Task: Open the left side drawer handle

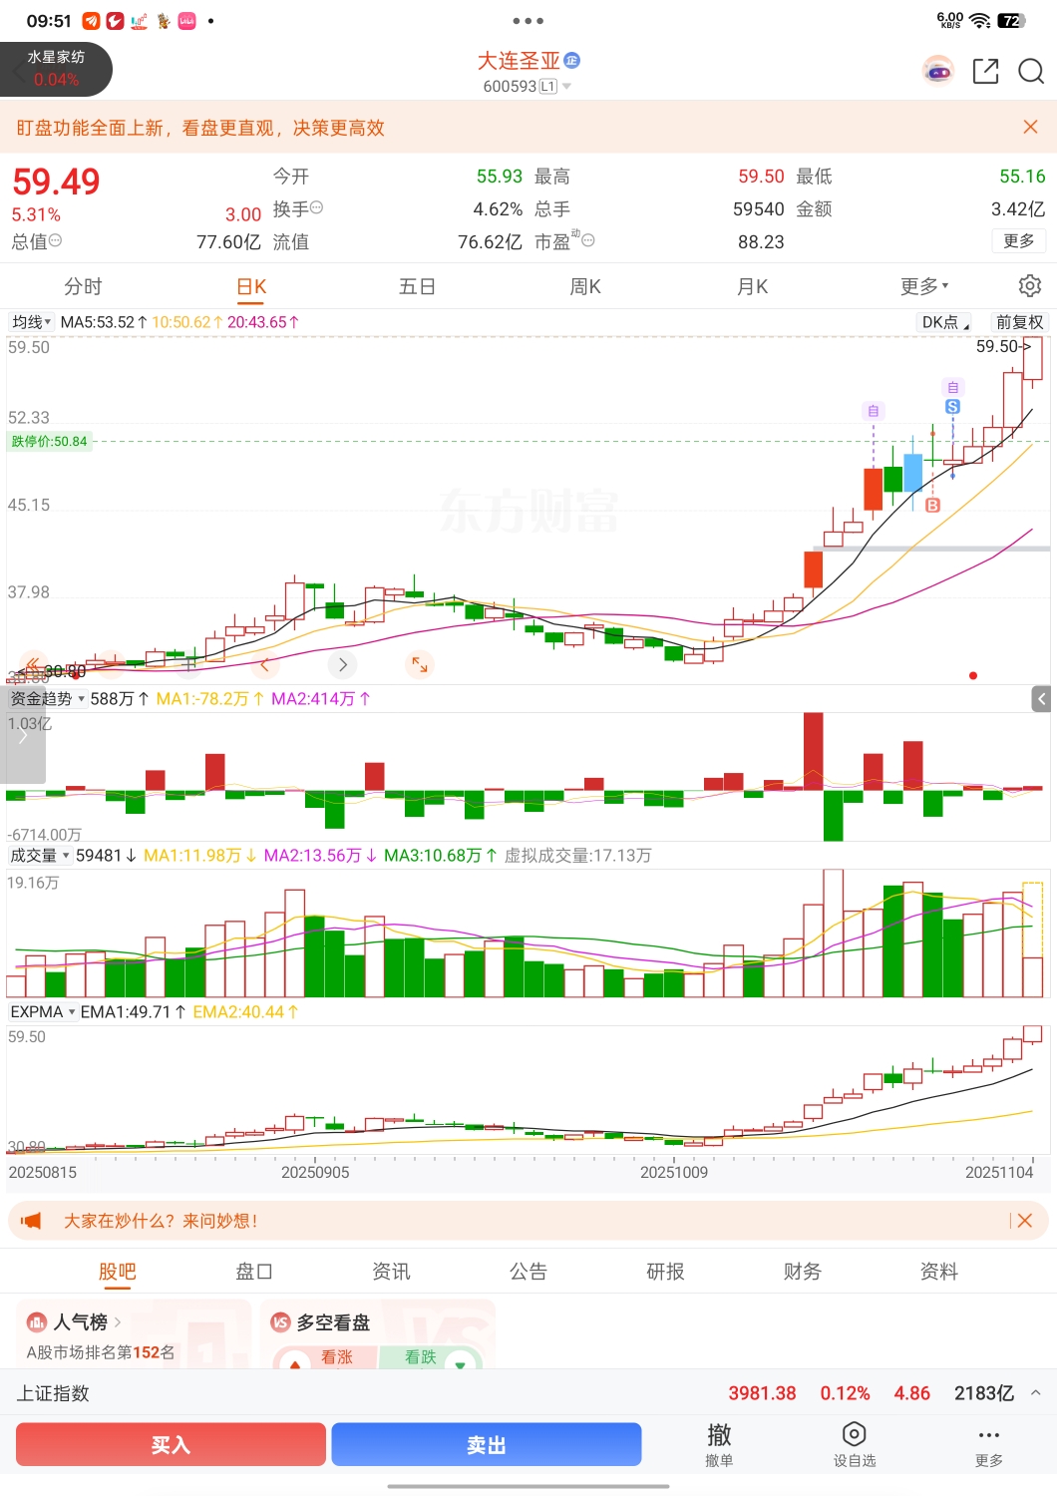Action: pos(23,736)
